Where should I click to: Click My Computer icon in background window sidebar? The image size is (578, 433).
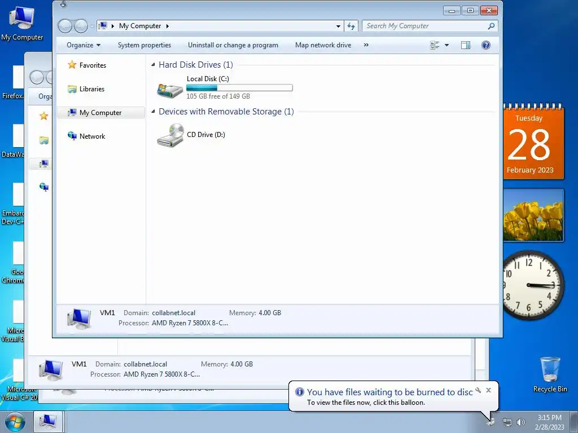pos(44,164)
